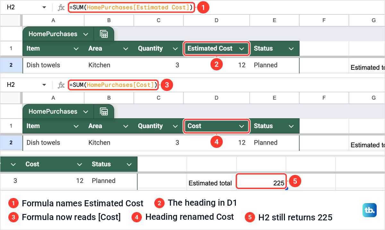Select column D above the renamed Cost header

(x=217, y=98)
